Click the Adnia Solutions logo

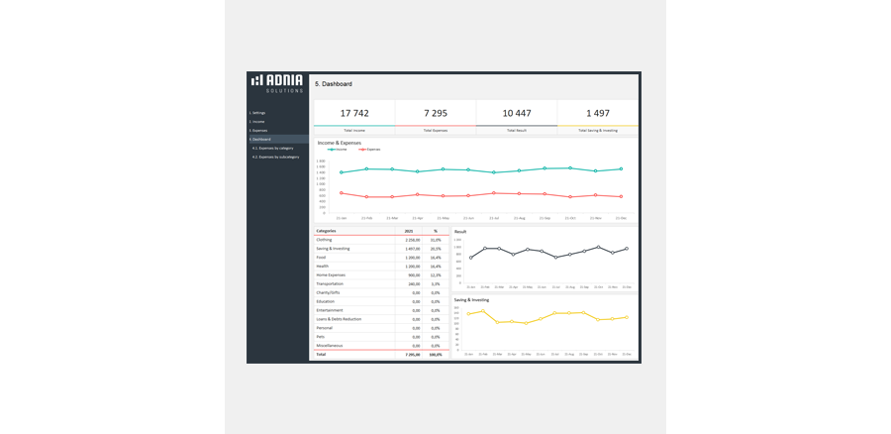click(277, 82)
